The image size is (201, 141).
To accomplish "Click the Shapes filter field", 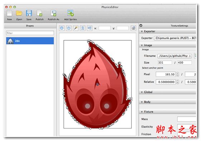I will 30,33.
